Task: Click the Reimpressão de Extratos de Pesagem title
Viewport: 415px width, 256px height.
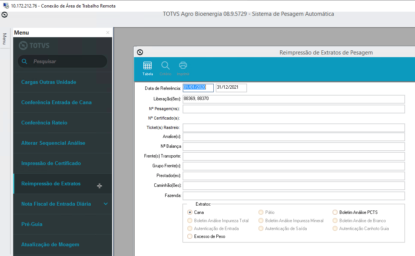Action: [326, 53]
